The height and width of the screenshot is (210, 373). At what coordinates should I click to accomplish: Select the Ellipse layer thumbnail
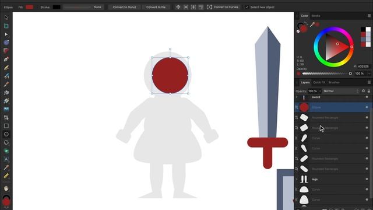coord(304,107)
